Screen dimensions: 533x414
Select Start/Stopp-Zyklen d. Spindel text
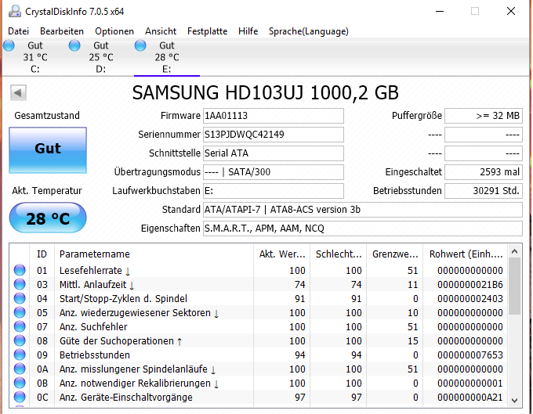point(123,299)
